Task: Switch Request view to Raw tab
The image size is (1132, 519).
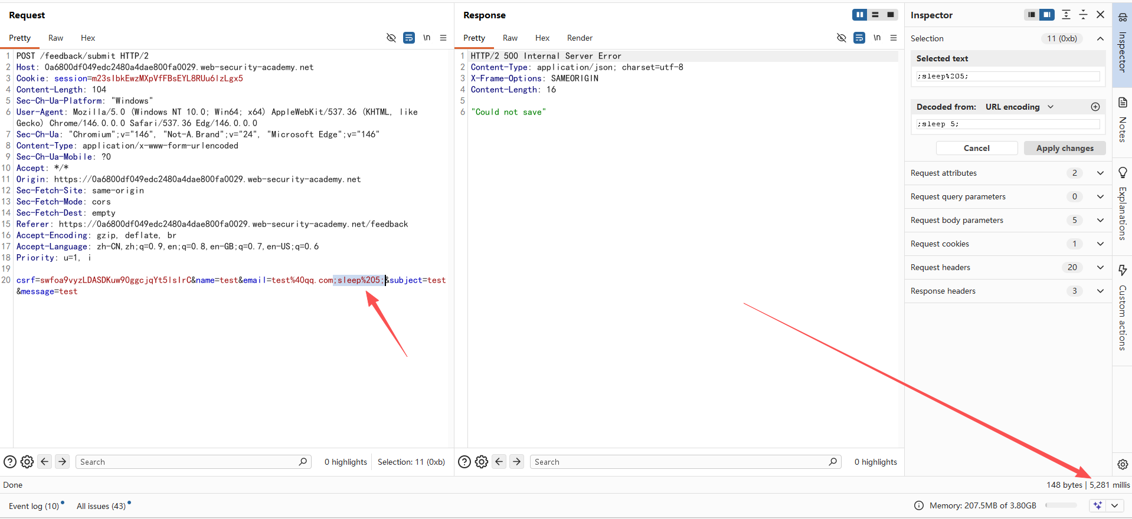Action: (x=55, y=38)
